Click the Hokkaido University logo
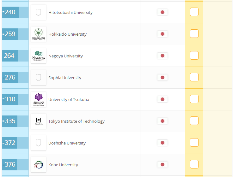233x177 pixels. coord(39,34)
